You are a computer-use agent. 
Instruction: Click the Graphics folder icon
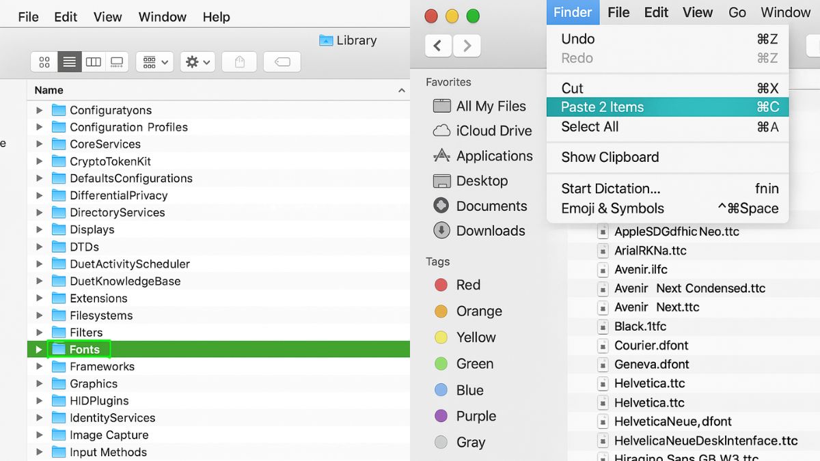tap(59, 384)
